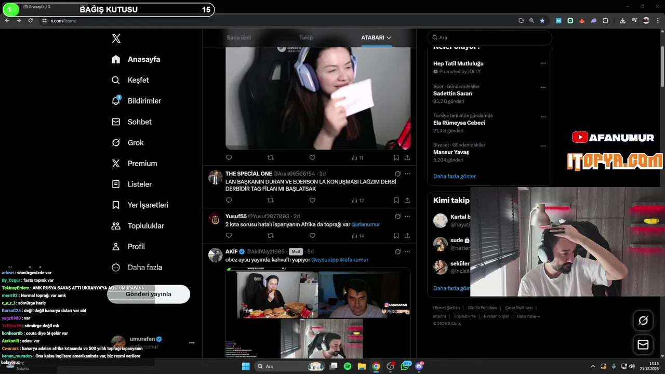
Task: Go to Profil page
Action: (128, 246)
